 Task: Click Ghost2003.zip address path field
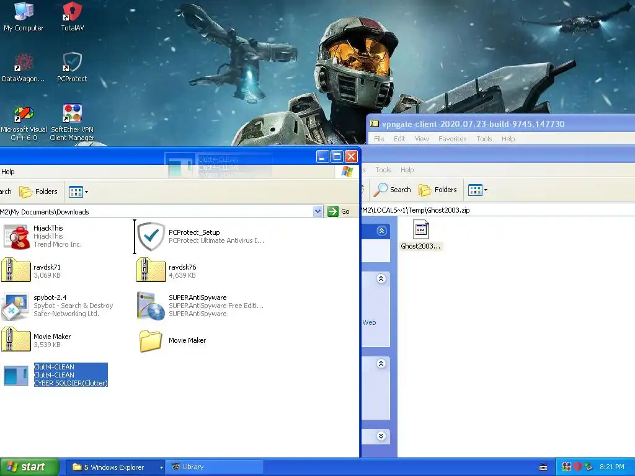(x=497, y=210)
